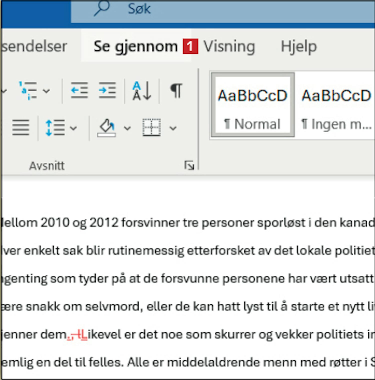Switch to the Visning tab
The image size is (375, 380).
pos(229,46)
